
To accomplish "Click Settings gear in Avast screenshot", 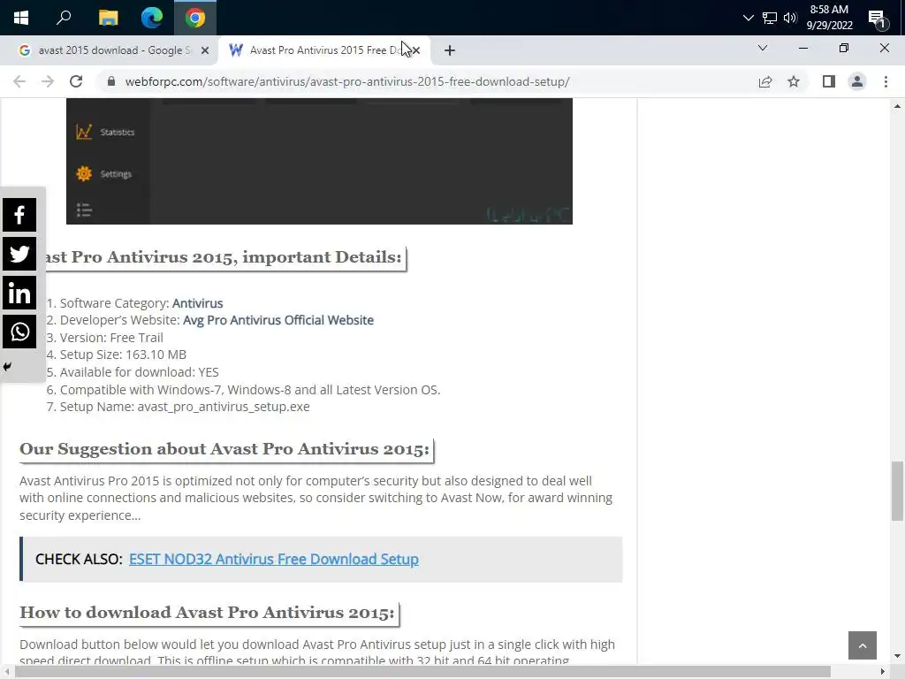I will coord(84,173).
